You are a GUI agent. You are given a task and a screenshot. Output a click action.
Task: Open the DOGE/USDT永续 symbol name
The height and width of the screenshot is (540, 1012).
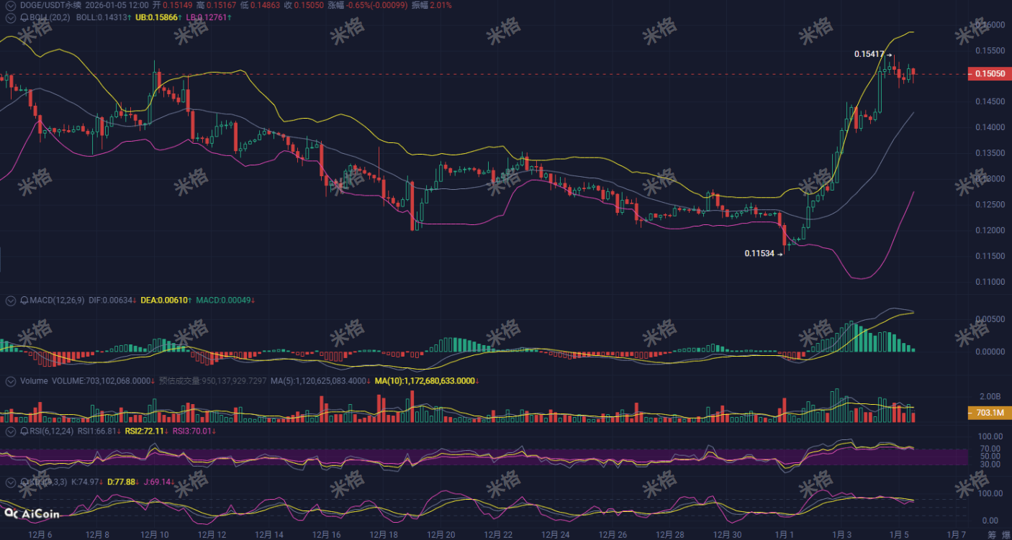tap(50, 6)
